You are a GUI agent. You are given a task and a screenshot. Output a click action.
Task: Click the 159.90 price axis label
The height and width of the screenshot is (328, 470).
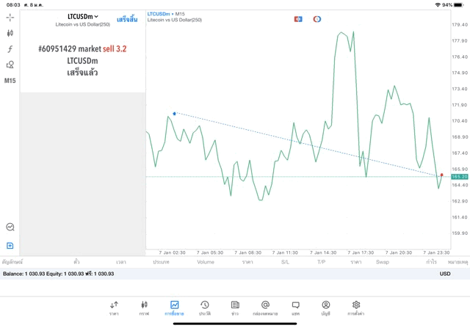[x=460, y=233]
